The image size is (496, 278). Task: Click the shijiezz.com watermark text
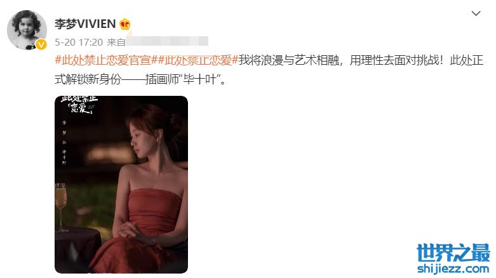point(453,269)
